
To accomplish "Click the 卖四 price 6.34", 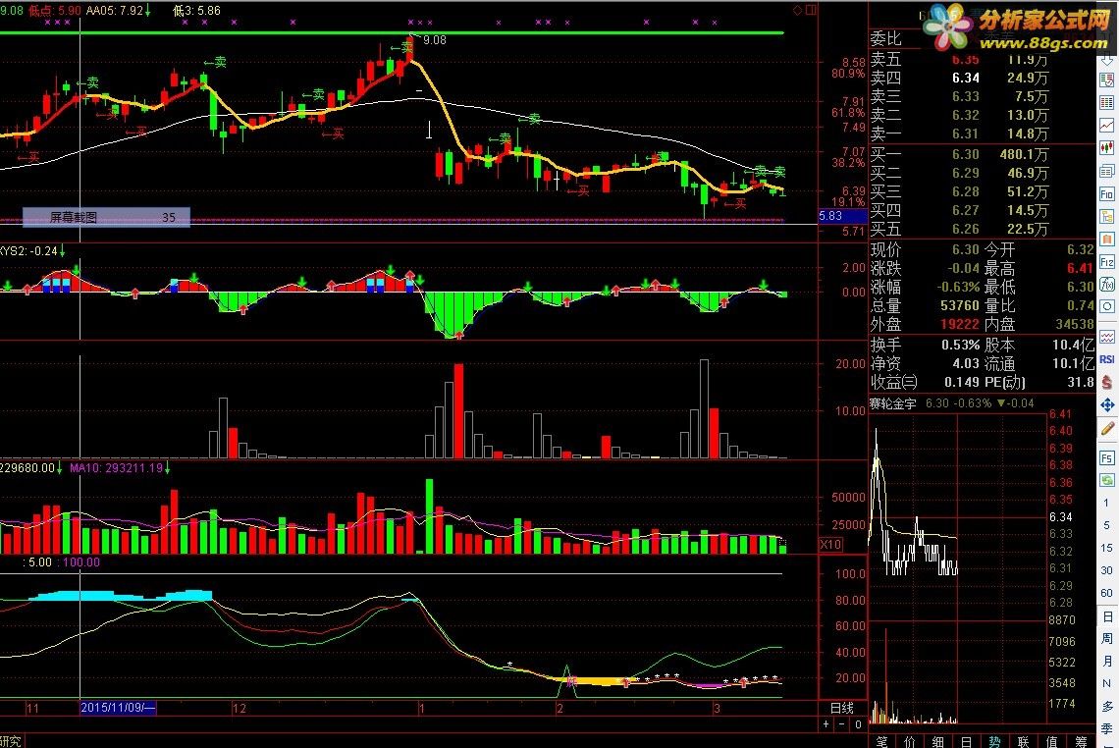I will (x=965, y=78).
